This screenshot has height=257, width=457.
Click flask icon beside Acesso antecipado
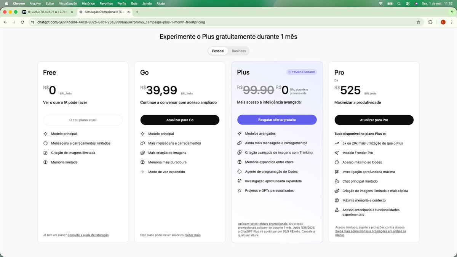click(x=337, y=210)
